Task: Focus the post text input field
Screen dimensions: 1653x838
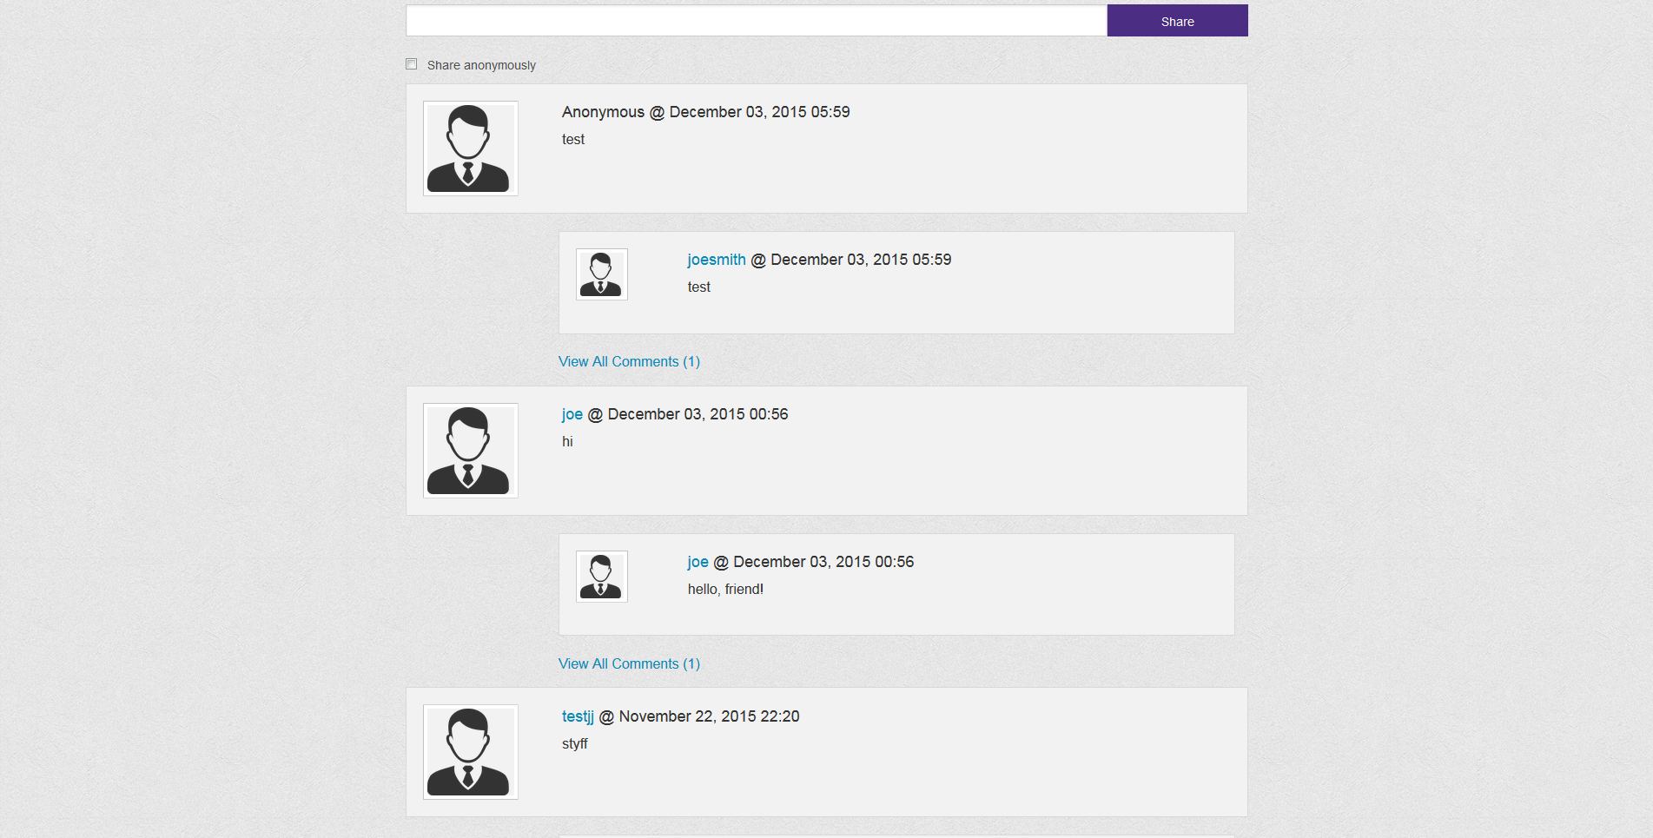Action: point(756,21)
